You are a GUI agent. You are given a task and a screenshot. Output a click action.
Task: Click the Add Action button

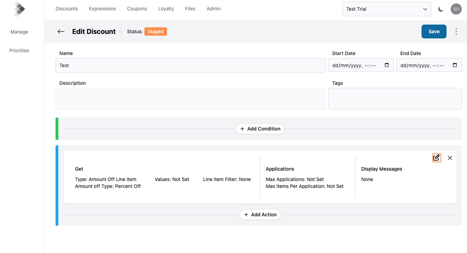pyautogui.click(x=260, y=215)
